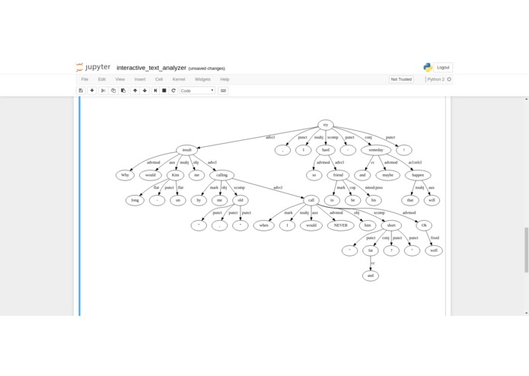Click the 'Oh' node

[x=424, y=225]
